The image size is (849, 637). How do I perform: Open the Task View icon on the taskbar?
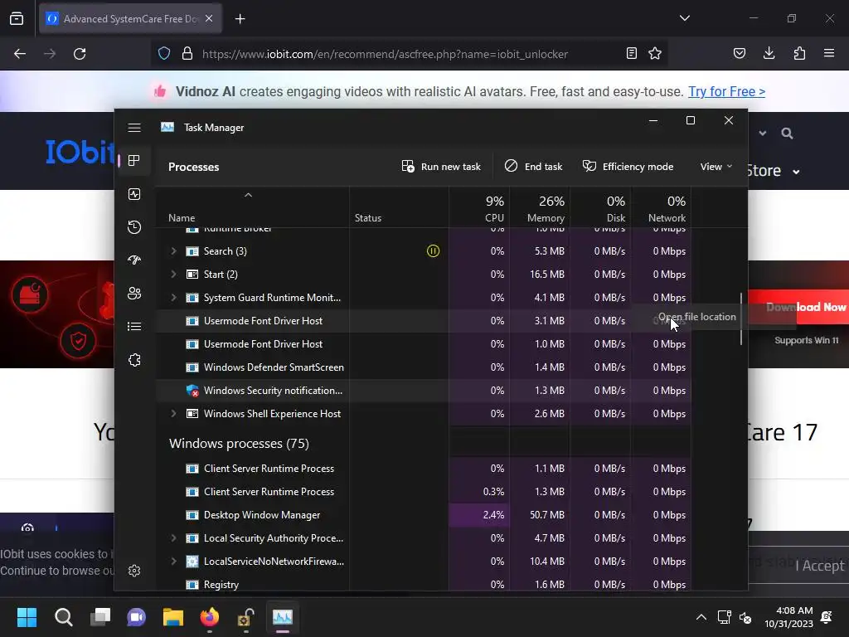pos(100,617)
